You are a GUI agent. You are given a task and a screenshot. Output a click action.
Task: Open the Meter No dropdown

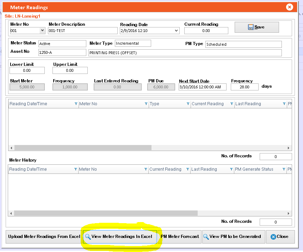tap(42, 31)
